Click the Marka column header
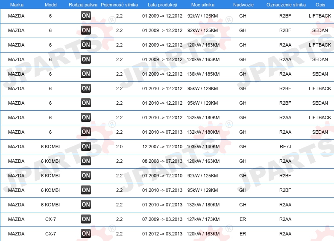This screenshot has height=241, width=334. pyautogui.click(x=17, y=5)
